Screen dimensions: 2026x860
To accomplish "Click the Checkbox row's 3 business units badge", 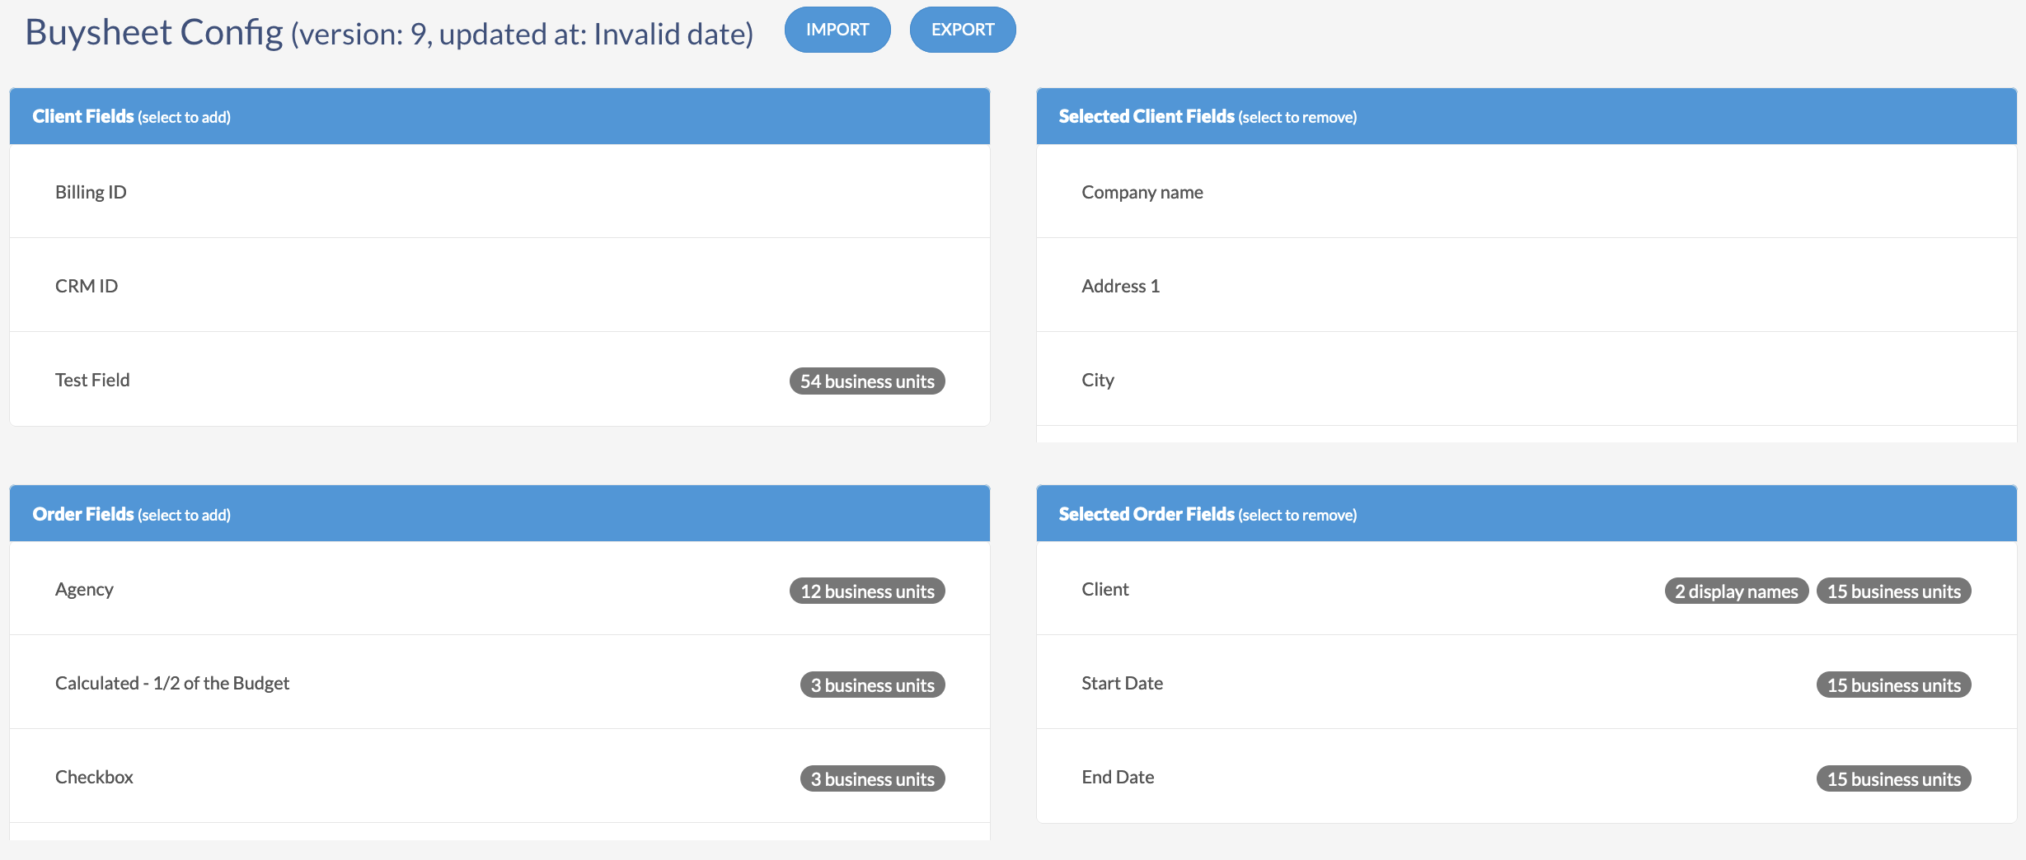I will click(873, 779).
